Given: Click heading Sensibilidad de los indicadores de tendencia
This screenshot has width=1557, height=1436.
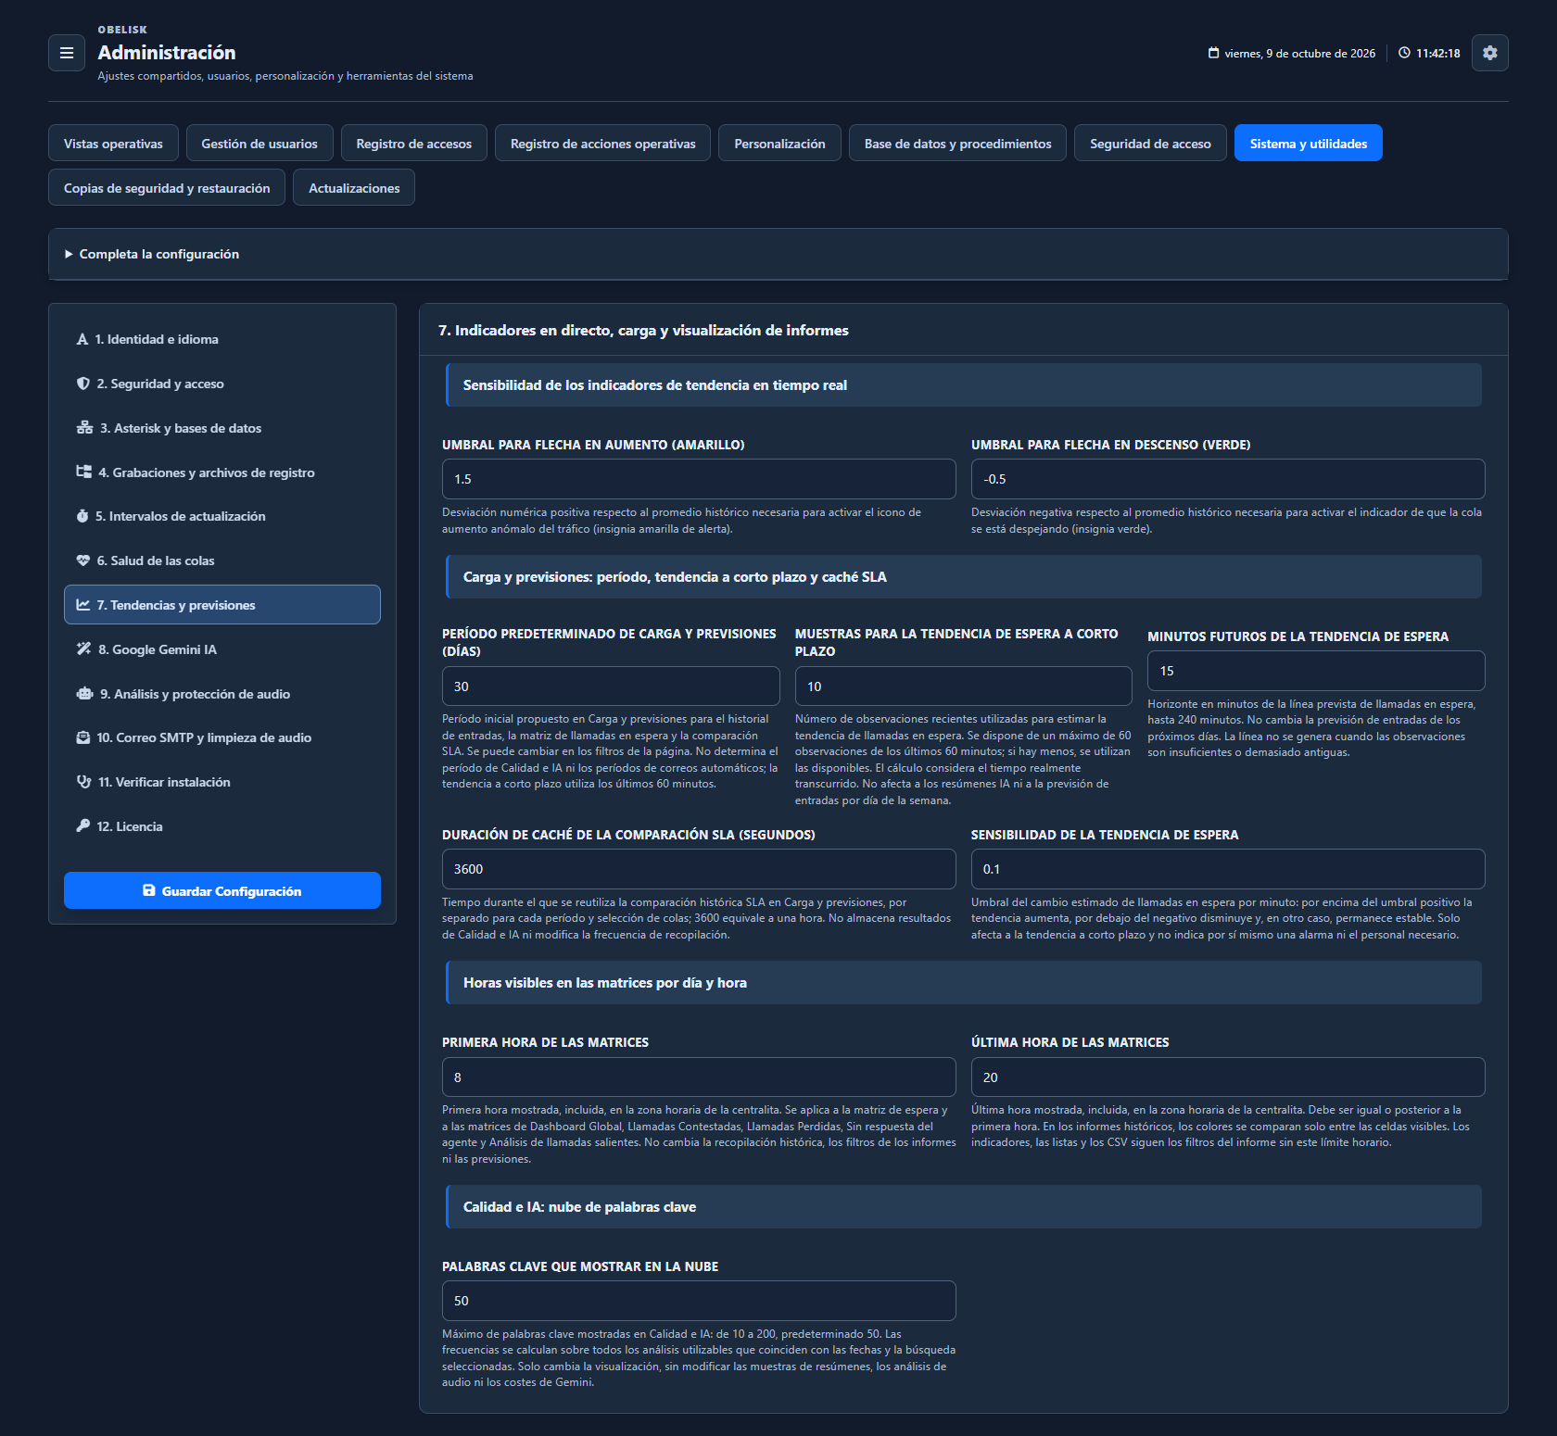Looking at the screenshot, I should 655,385.
